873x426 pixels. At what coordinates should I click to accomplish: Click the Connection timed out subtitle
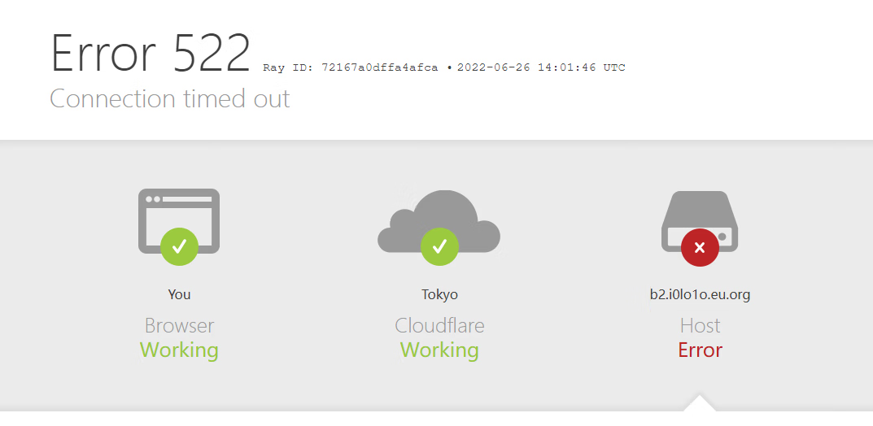[x=170, y=99]
